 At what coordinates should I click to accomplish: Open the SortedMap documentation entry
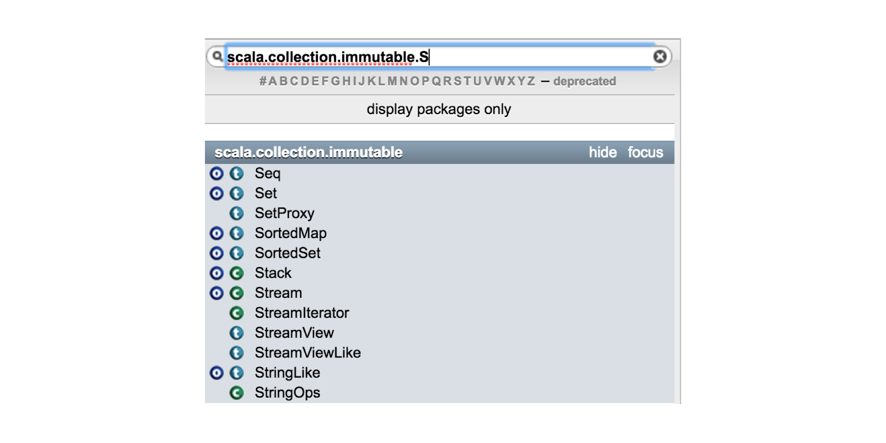tap(290, 233)
